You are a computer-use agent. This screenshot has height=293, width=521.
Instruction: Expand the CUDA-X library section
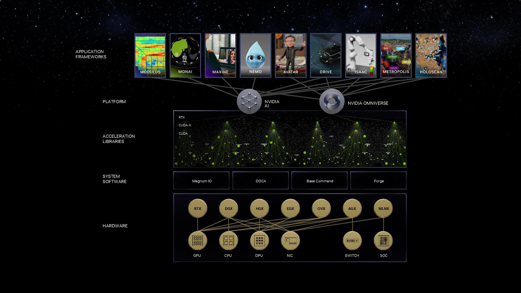(x=184, y=125)
